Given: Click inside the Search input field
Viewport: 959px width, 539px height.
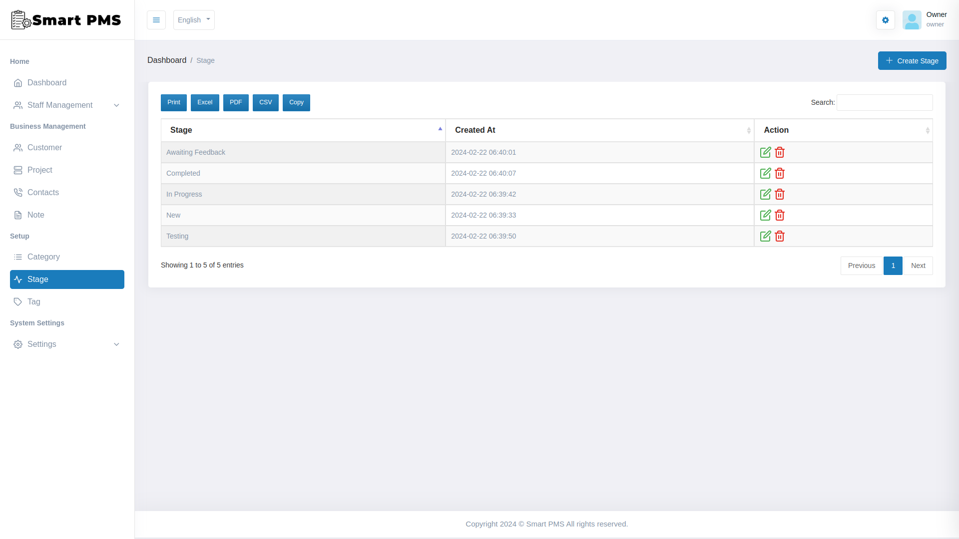Looking at the screenshot, I should (884, 102).
